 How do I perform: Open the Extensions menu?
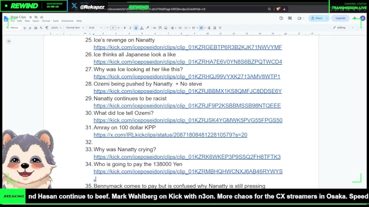[67, 21]
